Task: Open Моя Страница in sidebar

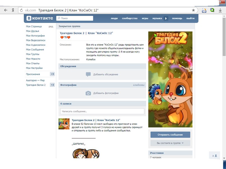Action: (x=34, y=27)
